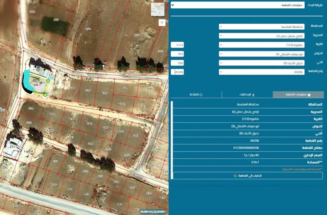This screenshot has height=215, width=327.
Task: Click the go to parcel button (الذهاب الى القطعة)
Action: [x=248, y=176]
